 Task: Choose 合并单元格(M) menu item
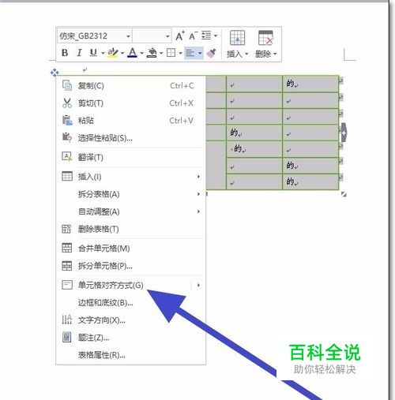click(130, 249)
